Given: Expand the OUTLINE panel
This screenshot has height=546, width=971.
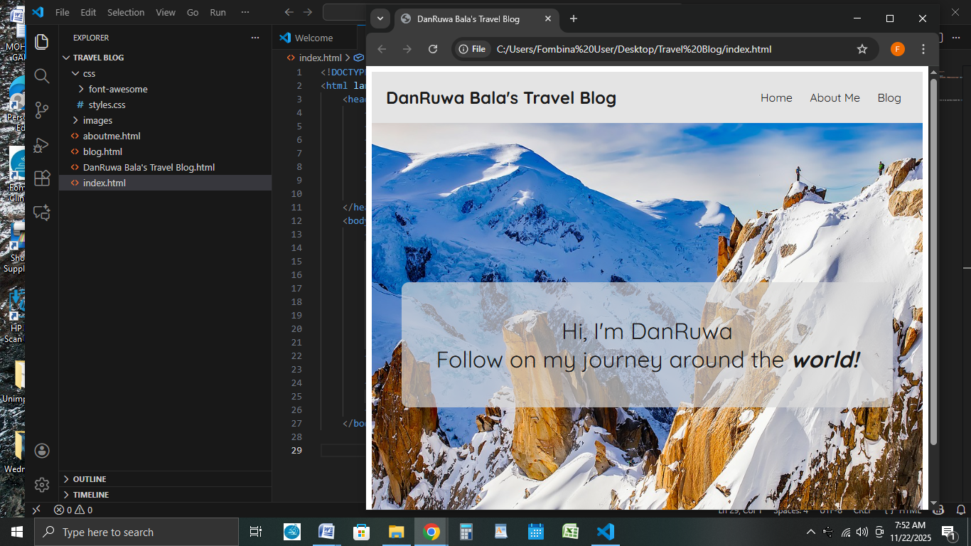Looking at the screenshot, I should coord(165,479).
